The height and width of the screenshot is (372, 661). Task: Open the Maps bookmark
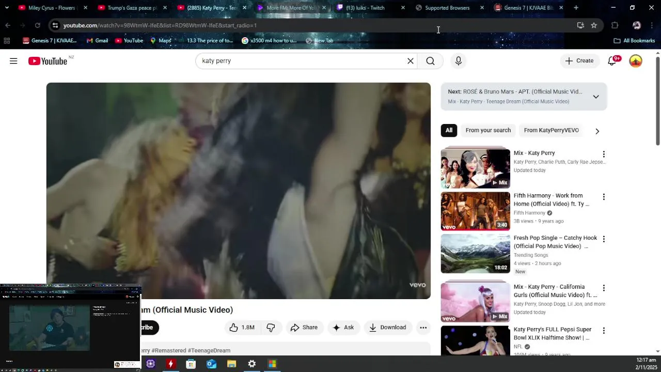[161, 41]
